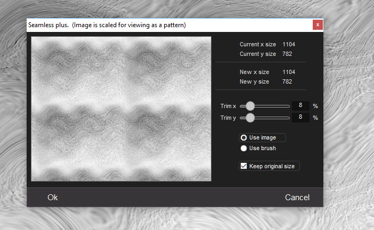
Task: Click the Current y size value 782
Action: [287, 54]
